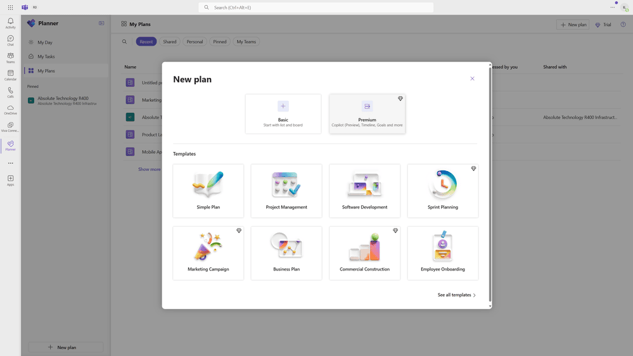This screenshot has height=356, width=633.
Task: Open OneDrive cloud icon
Action: coord(11,110)
